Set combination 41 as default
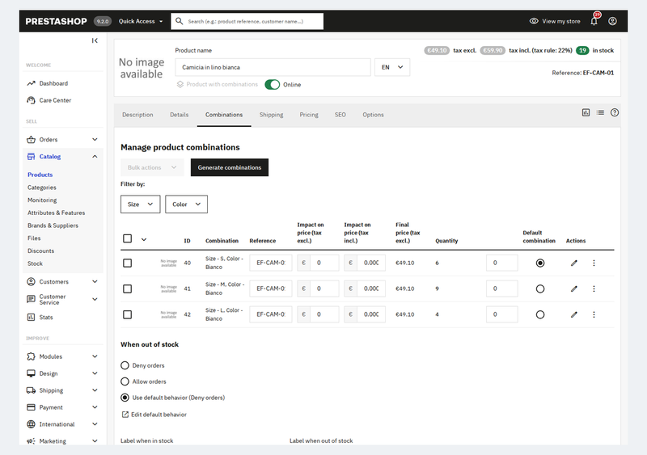647x455 pixels. click(540, 289)
